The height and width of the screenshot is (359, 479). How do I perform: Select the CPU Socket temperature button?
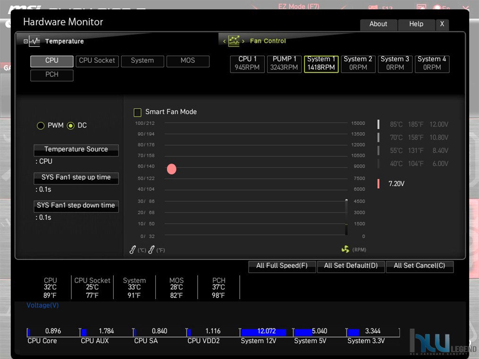[x=97, y=61]
